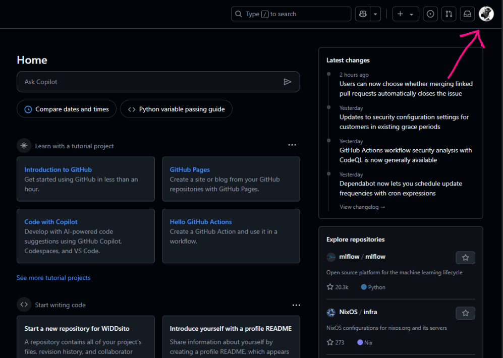This screenshot has width=503, height=358.
Task: Open changelog on security configuration settings updates
Action: 404,122
